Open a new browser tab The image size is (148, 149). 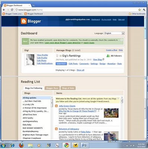(x=34, y=6)
